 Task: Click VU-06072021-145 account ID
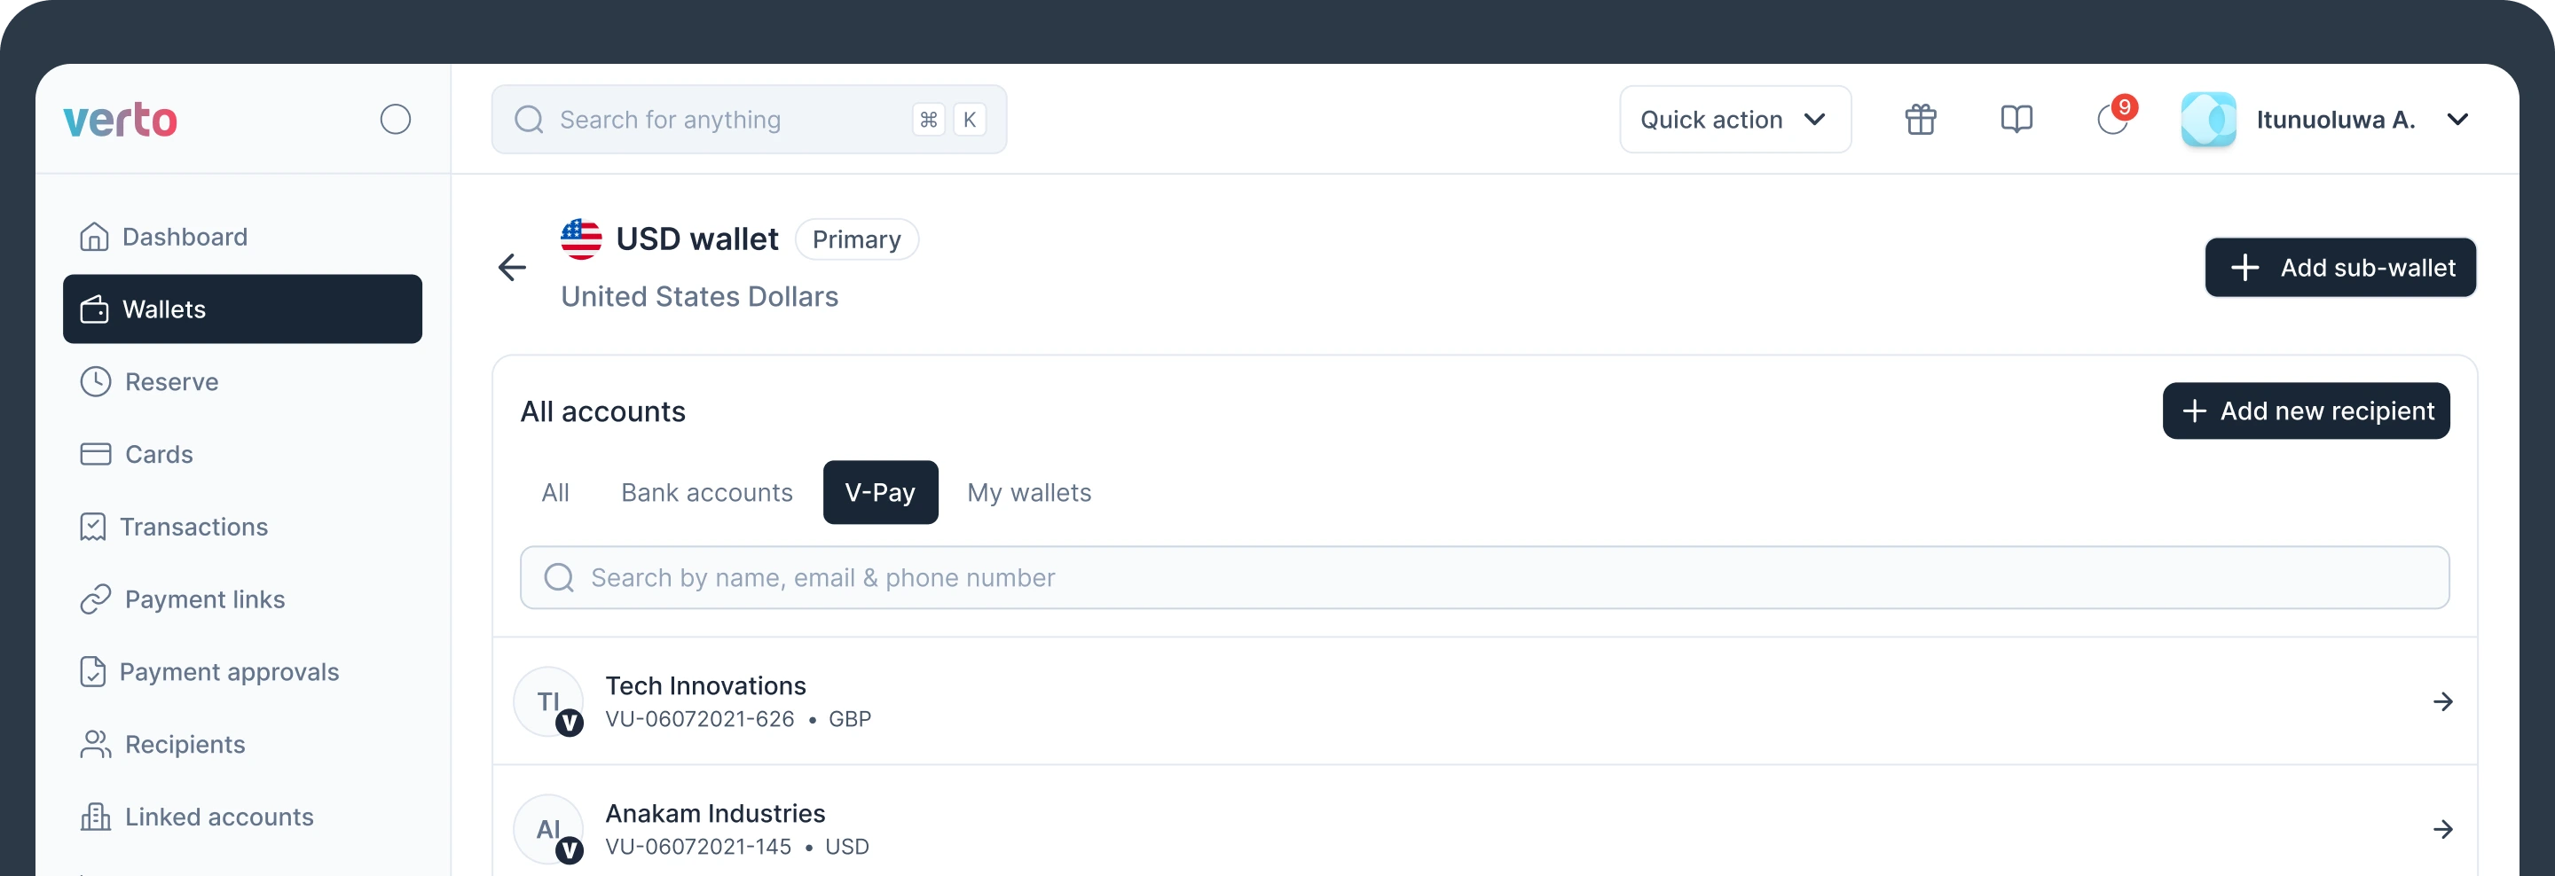pyautogui.click(x=698, y=848)
